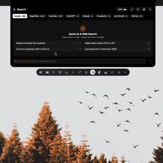
Task: Focus the Search Google or calculate math field
Action: [x=79, y=61]
